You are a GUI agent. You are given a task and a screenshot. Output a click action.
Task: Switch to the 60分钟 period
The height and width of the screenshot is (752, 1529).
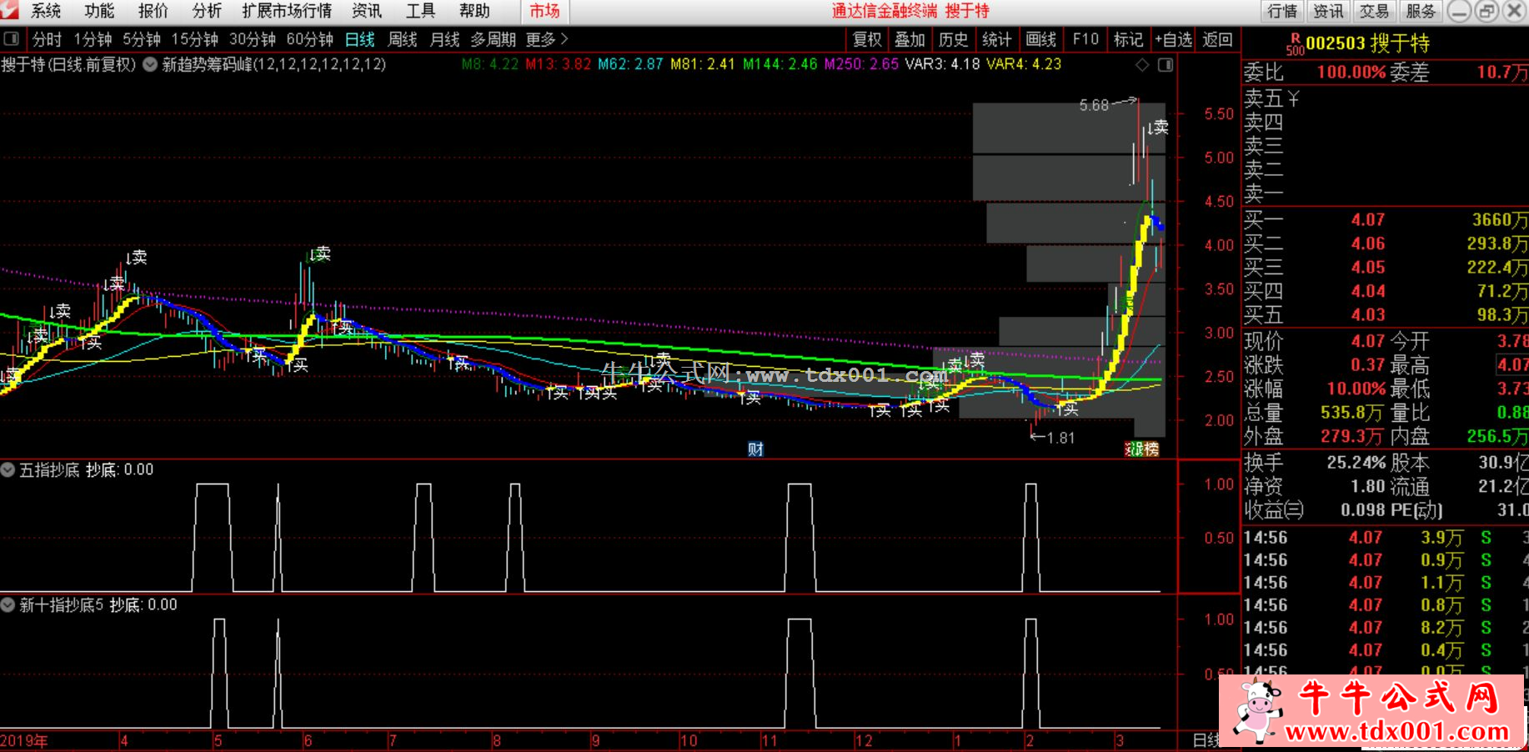[310, 39]
